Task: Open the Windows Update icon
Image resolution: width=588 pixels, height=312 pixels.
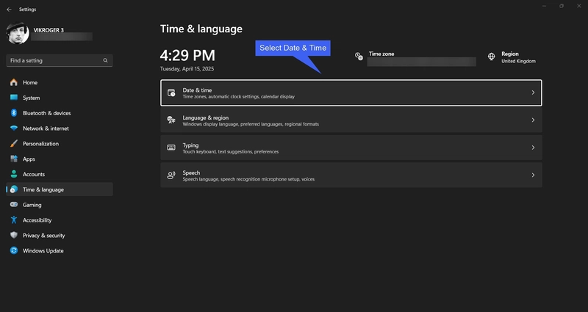Action: 13,250
